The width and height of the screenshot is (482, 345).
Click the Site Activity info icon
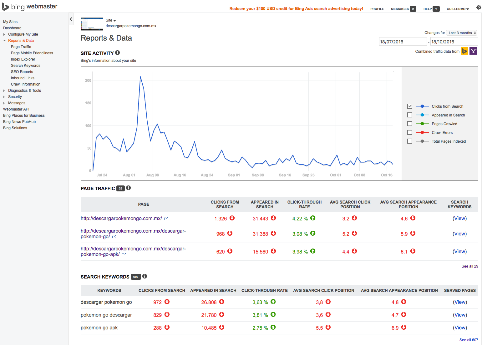pos(117,53)
